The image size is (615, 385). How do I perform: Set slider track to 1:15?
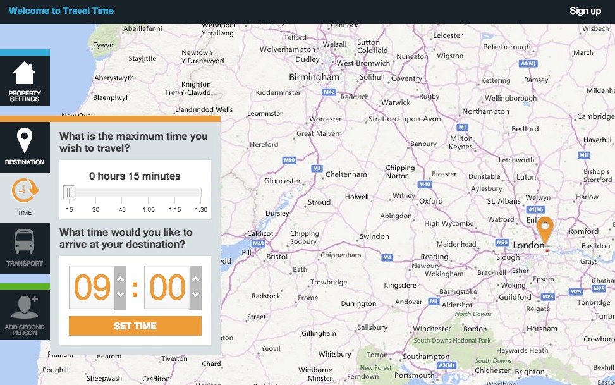(x=175, y=192)
